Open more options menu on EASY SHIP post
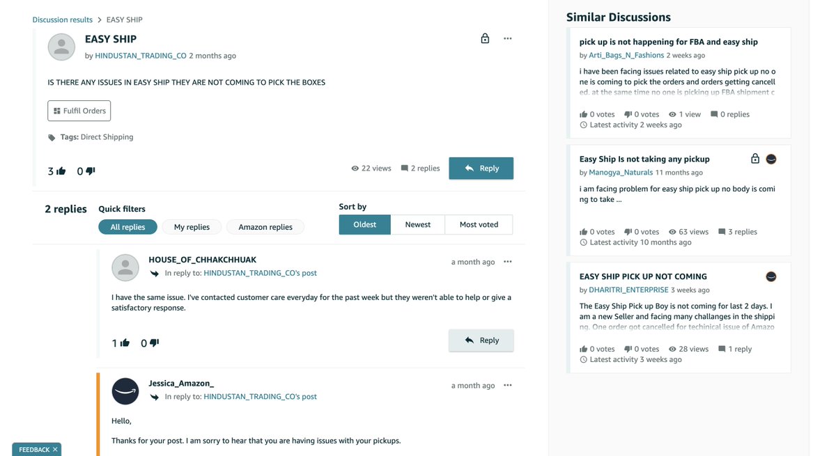Viewport: 836px width, 456px height. coord(508,38)
